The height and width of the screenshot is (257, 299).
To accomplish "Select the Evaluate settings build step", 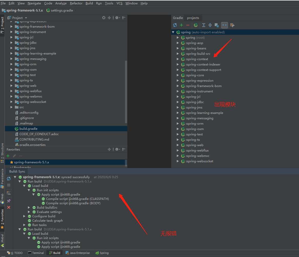I will coord(49,212).
